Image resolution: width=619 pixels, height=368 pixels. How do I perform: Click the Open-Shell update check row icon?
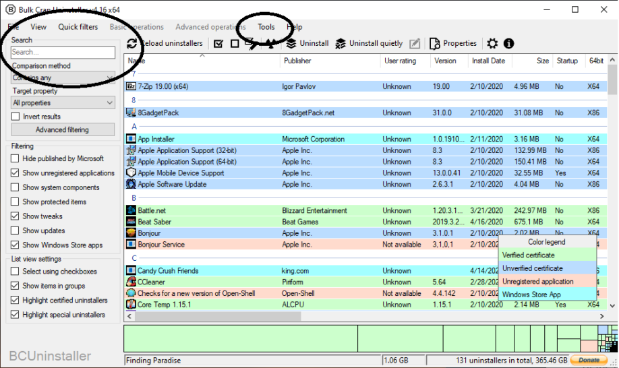click(x=131, y=293)
